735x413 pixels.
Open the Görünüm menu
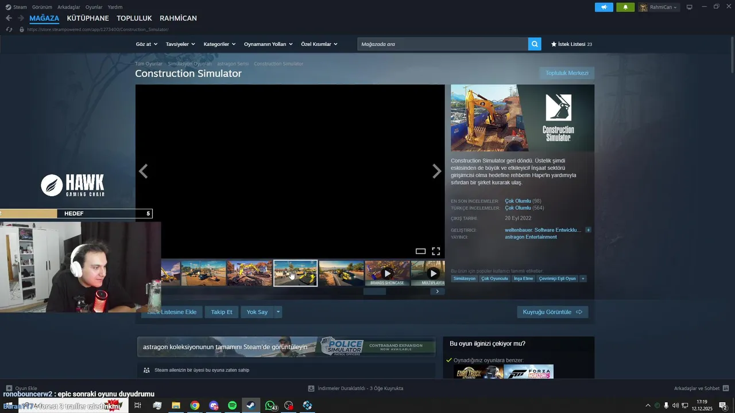point(42,7)
